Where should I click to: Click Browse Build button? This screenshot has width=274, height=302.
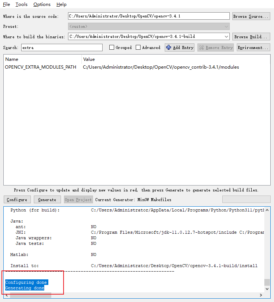(251, 37)
